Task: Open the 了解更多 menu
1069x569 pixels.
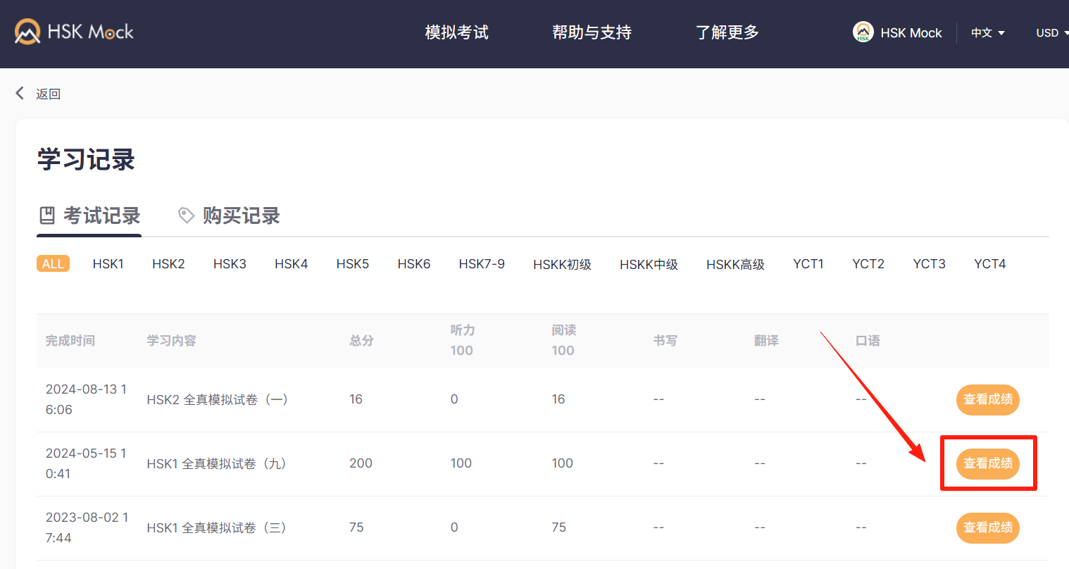Action: [727, 32]
